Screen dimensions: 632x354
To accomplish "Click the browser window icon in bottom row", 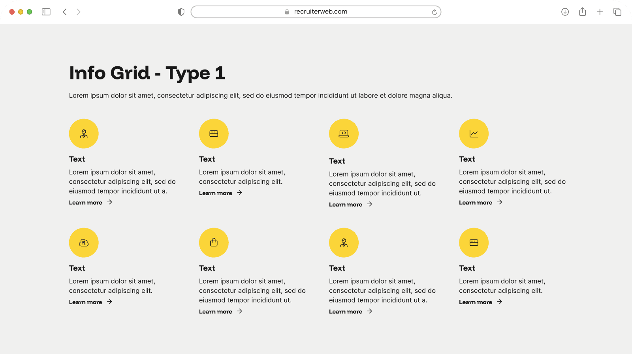I will point(474,243).
